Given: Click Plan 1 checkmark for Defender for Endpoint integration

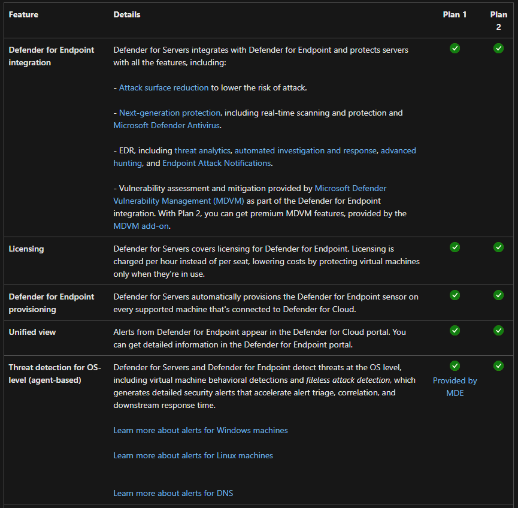Looking at the screenshot, I should [x=455, y=49].
